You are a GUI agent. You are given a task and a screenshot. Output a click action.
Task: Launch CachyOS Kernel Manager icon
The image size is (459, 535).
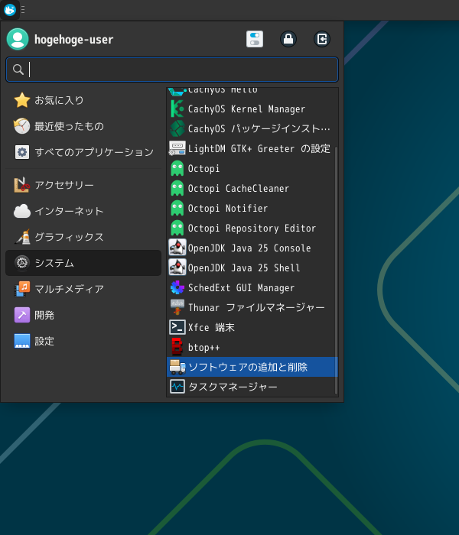pos(177,109)
